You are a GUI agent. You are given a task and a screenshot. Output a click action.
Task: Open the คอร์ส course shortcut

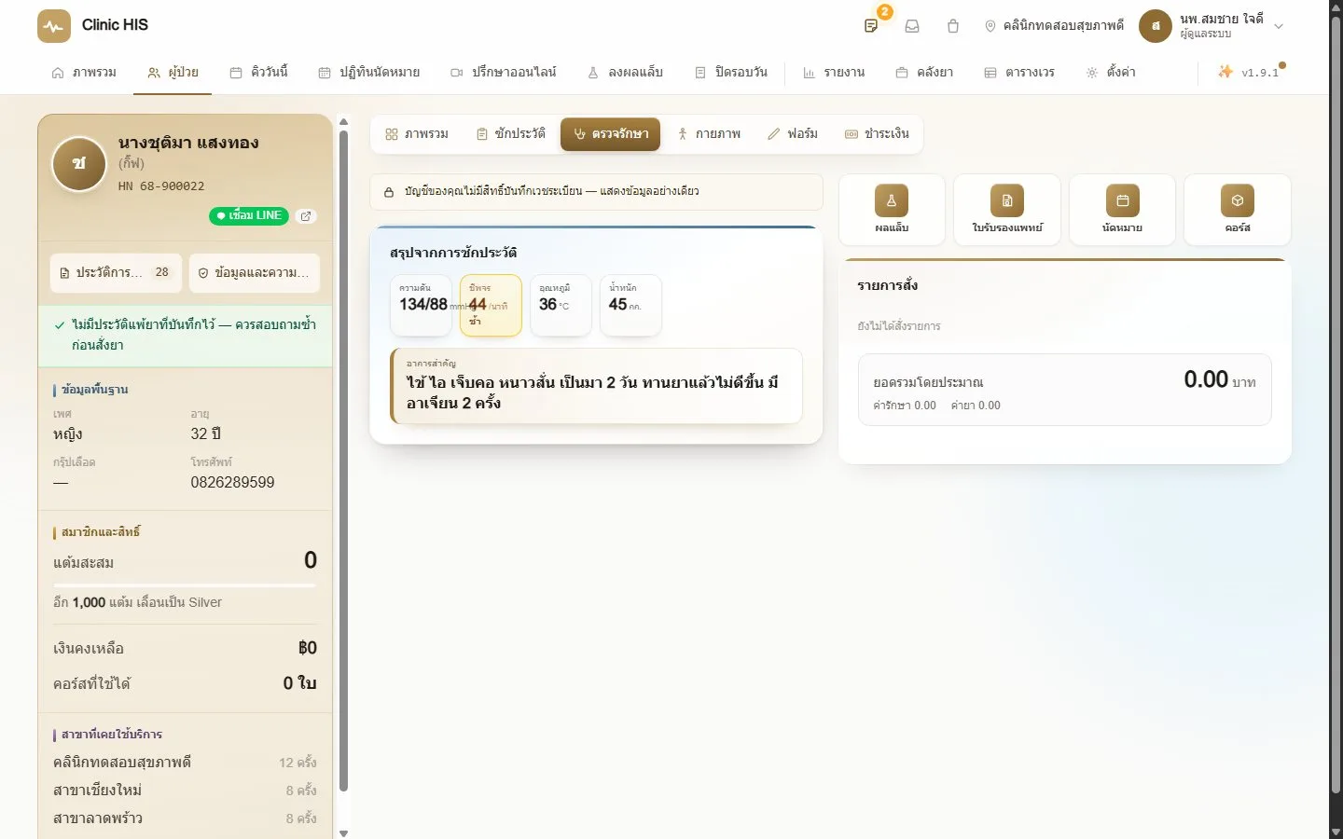coord(1238,210)
